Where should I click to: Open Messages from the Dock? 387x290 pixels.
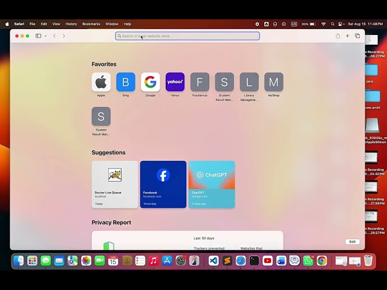coord(46,260)
